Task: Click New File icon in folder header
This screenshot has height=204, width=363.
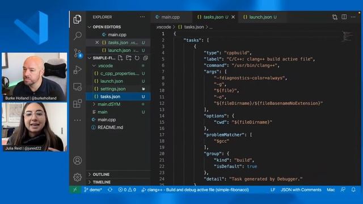Action: coord(120,58)
